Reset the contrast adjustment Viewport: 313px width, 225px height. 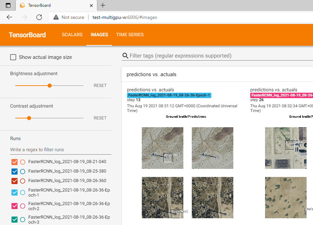(x=100, y=118)
